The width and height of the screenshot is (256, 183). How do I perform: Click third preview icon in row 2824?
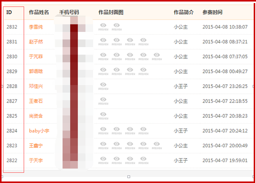(130, 130)
